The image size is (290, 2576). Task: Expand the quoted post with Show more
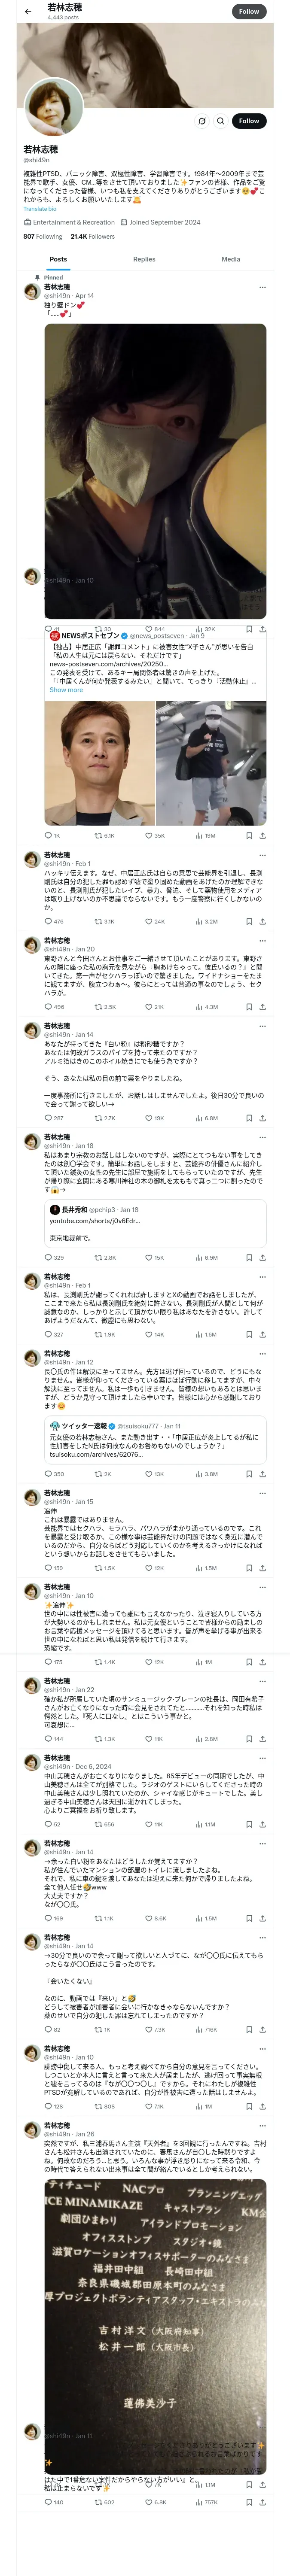click(66, 690)
